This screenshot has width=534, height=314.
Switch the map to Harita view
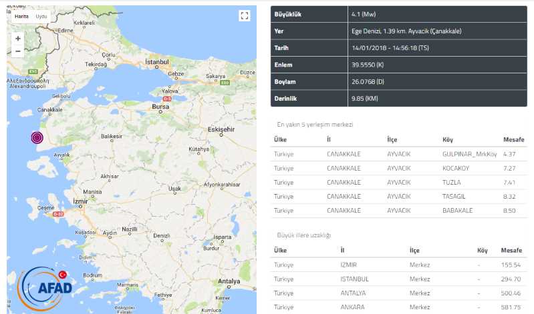pyautogui.click(x=22, y=15)
